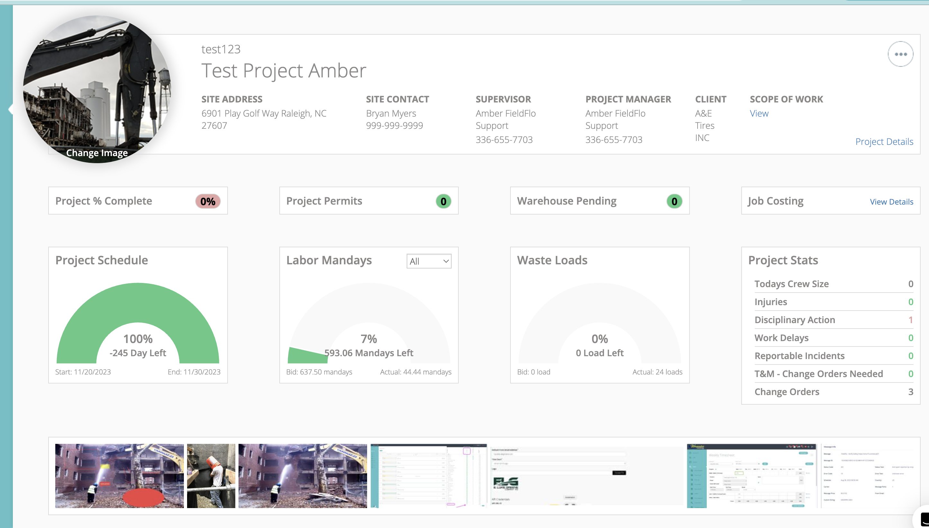This screenshot has width=929, height=528.
Task: Click the Warehouse Pending count badge
Action: [x=674, y=201]
